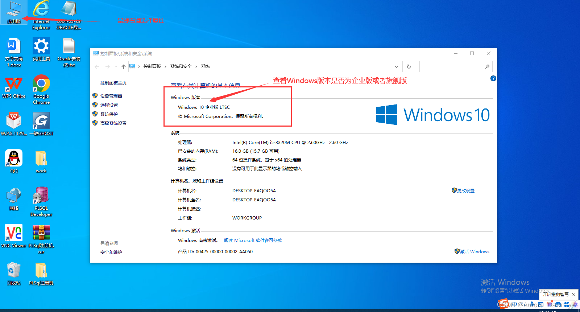
Task: Open the address bar history dropdown
Action: click(397, 66)
